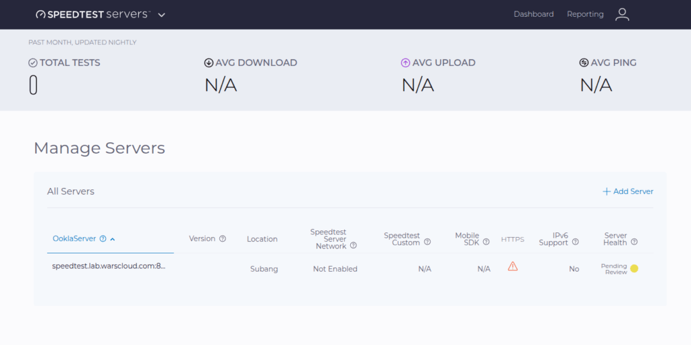691x345 pixels.
Task: Click the Avg Ping N/A value
Action: click(x=596, y=85)
